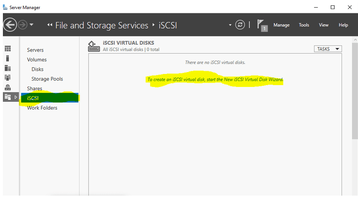Viewport: 358px width, 198px height.
Task: Open the Tools menu
Action: click(304, 25)
